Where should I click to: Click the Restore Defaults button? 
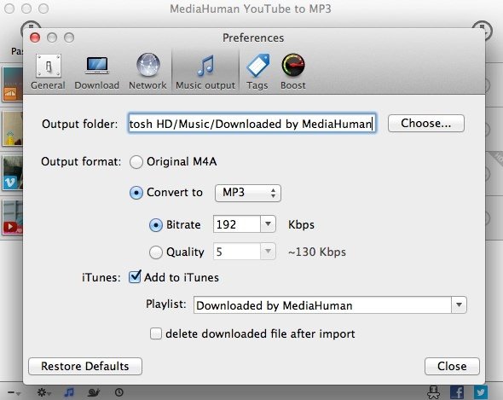85,366
